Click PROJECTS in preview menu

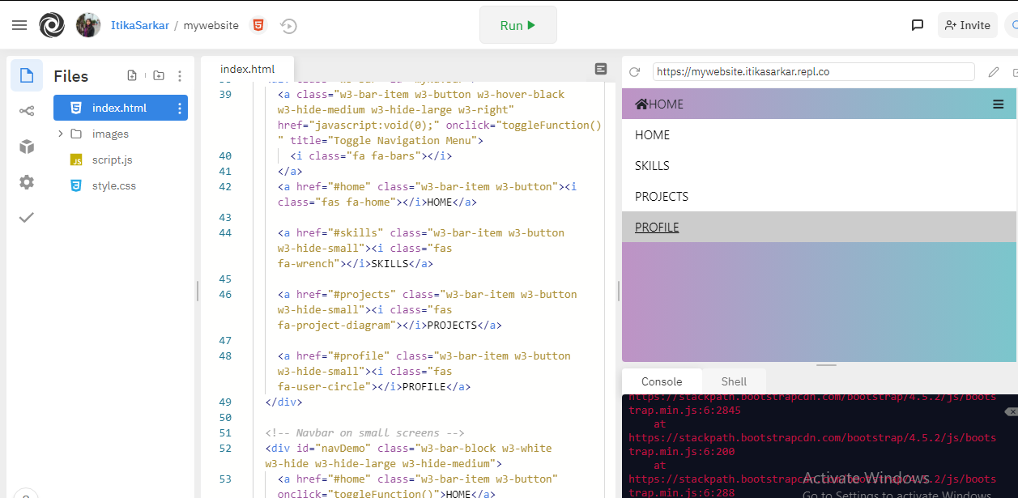point(819,197)
